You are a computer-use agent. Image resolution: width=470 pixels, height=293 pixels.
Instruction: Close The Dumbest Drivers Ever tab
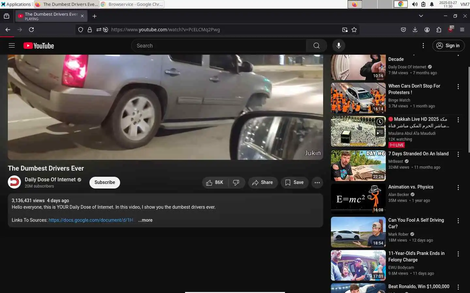(x=82, y=16)
